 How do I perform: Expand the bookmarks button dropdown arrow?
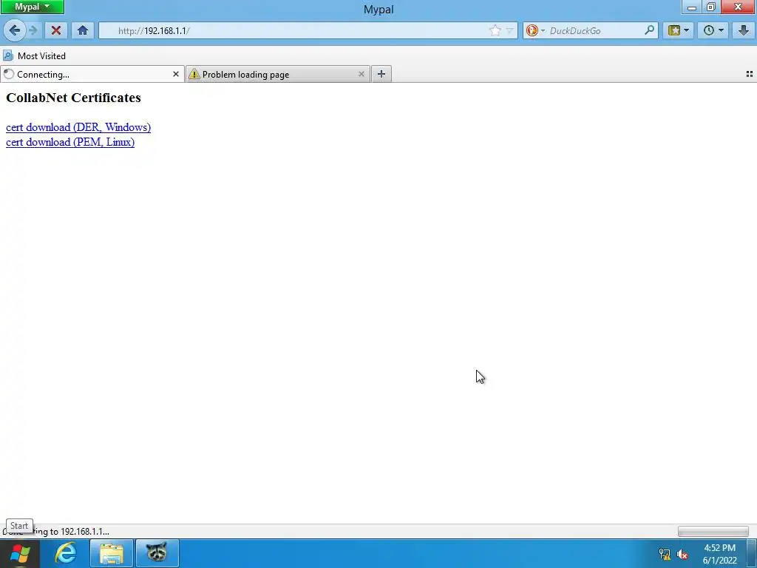pyautogui.click(x=687, y=30)
